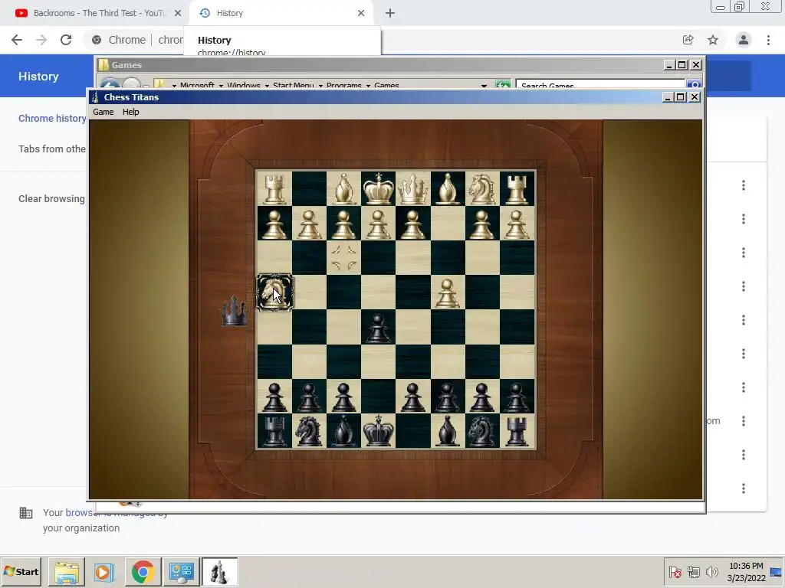Select the white king piece
Viewport: 785px width, 588px height.
pos(378,188)
